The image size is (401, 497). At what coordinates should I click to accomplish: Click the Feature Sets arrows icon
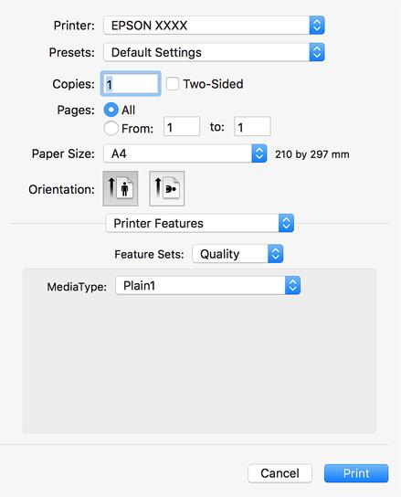pyautogui.click(x=275, y=254)
